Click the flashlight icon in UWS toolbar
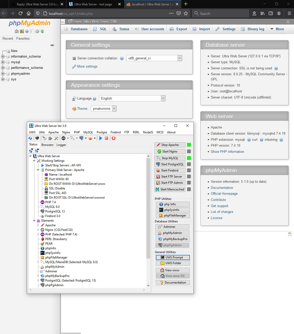Screen dimensions: 294x334 coord(45,138)
